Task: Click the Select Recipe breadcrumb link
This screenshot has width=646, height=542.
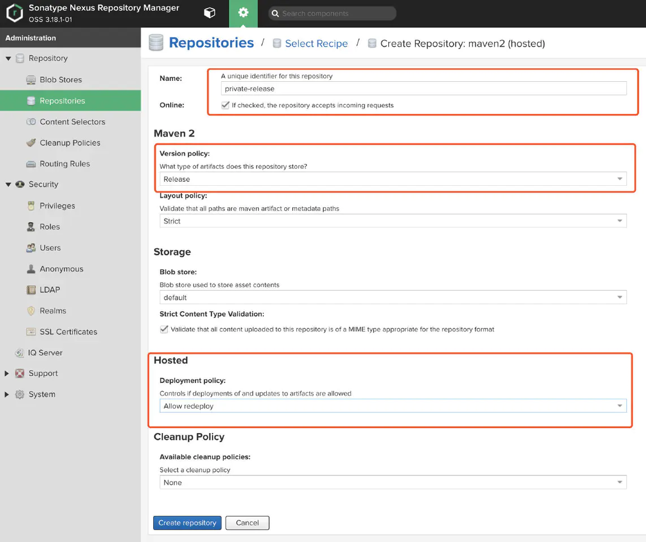Action: pos(316,43)
